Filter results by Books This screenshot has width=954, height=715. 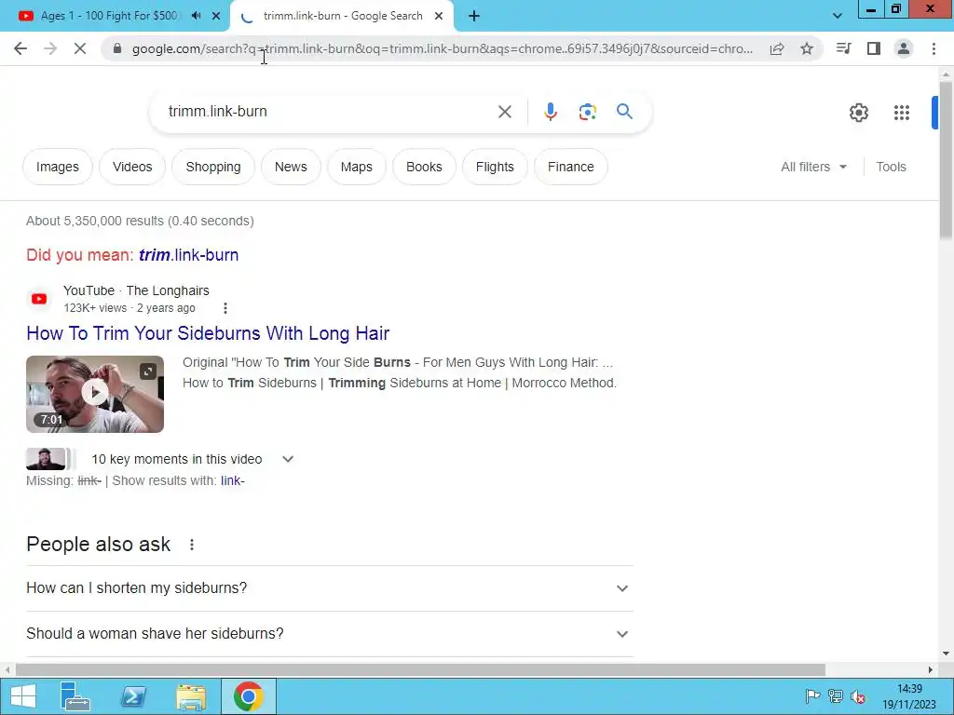click(424, 167)
